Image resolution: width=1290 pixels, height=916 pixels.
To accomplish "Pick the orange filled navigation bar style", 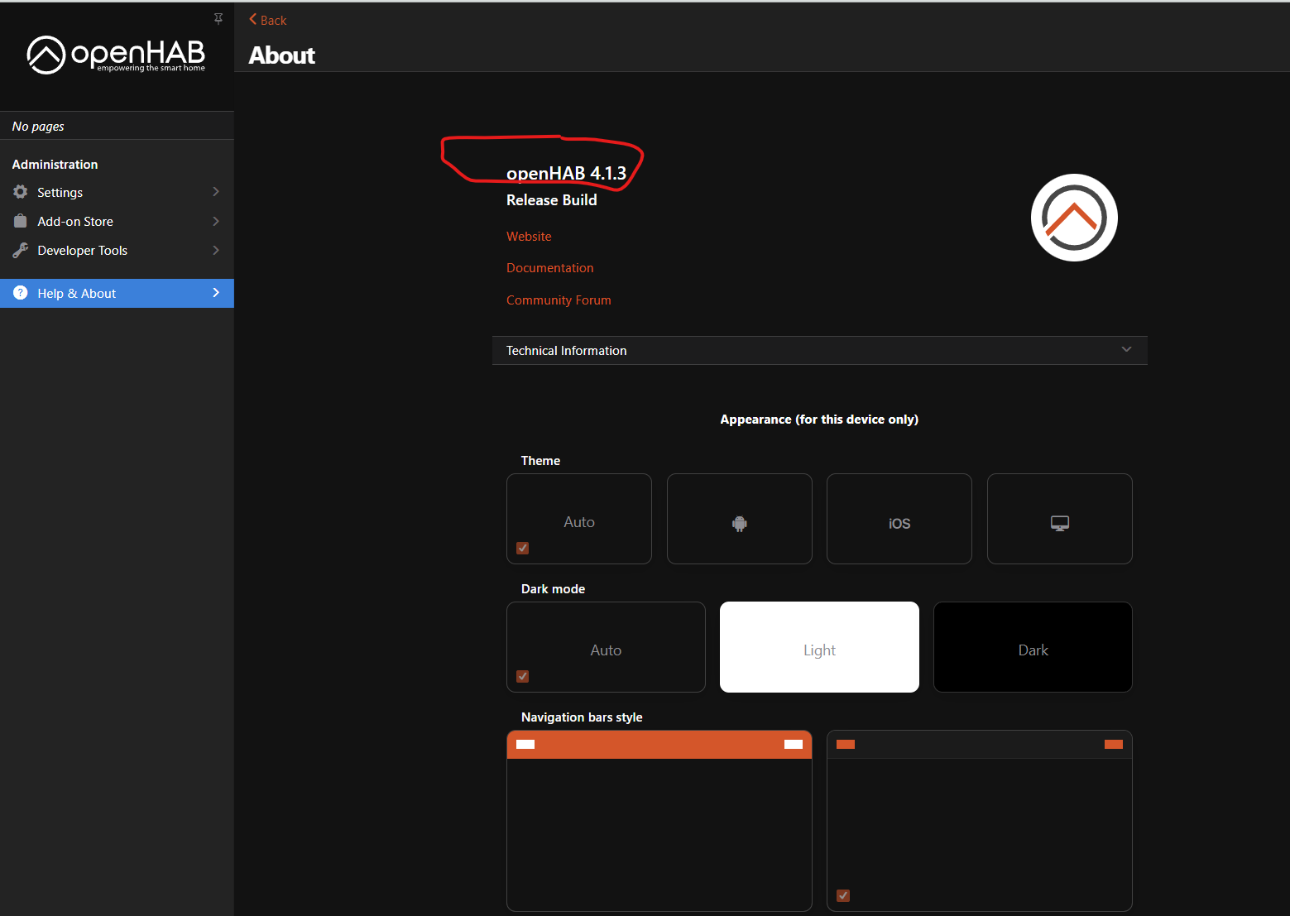I will click(x=659, y=820).
